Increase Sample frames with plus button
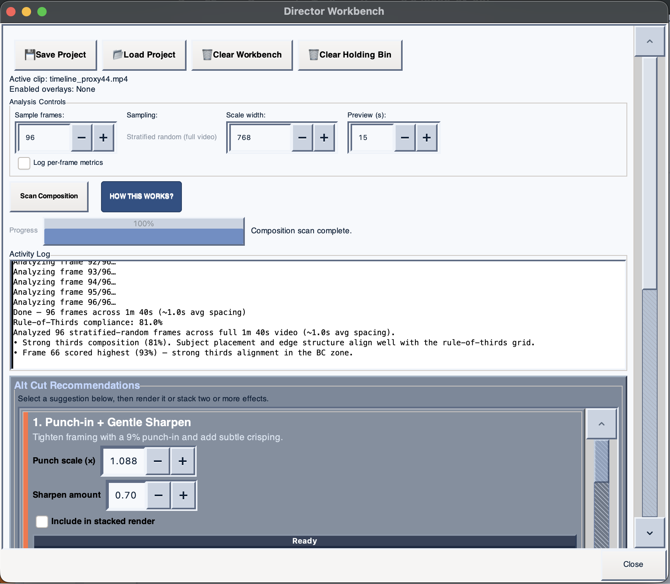 (103, 138)
